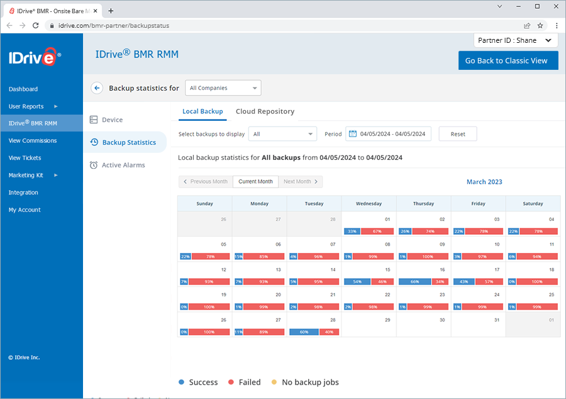Open View Commissions in the sidebar
Image resolution: width=566 pixels, height=399 pixels.
[33, 141]
